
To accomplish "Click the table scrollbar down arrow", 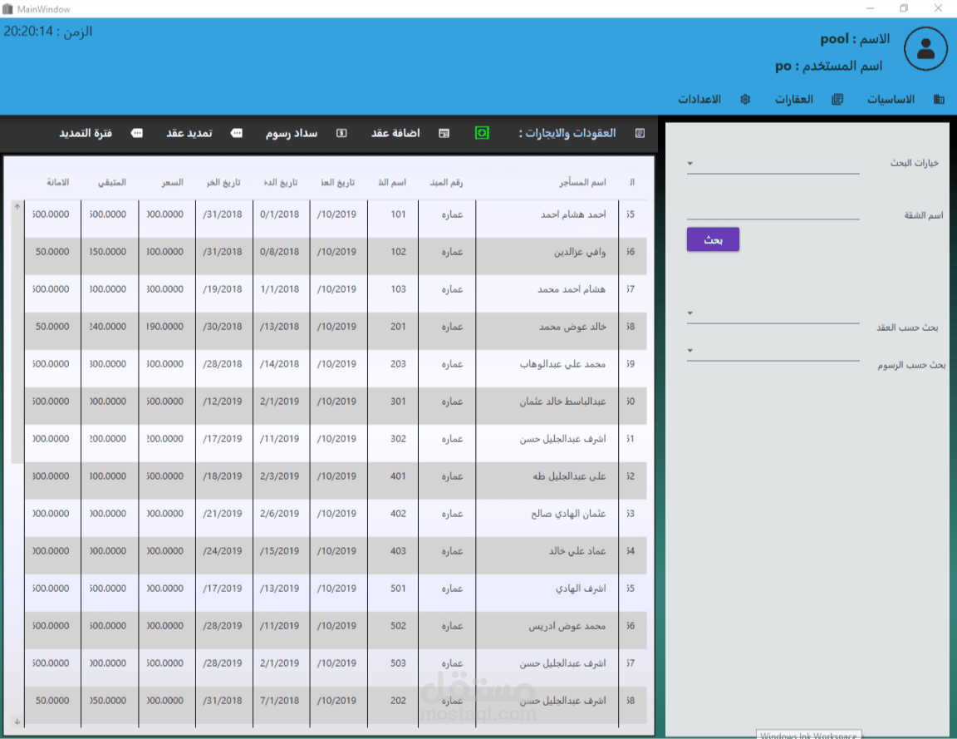I will point(17,722).
